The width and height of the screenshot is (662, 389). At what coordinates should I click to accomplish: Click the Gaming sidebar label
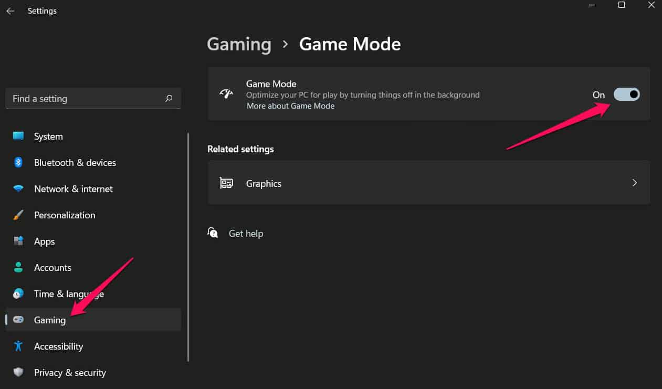[50, 320]
